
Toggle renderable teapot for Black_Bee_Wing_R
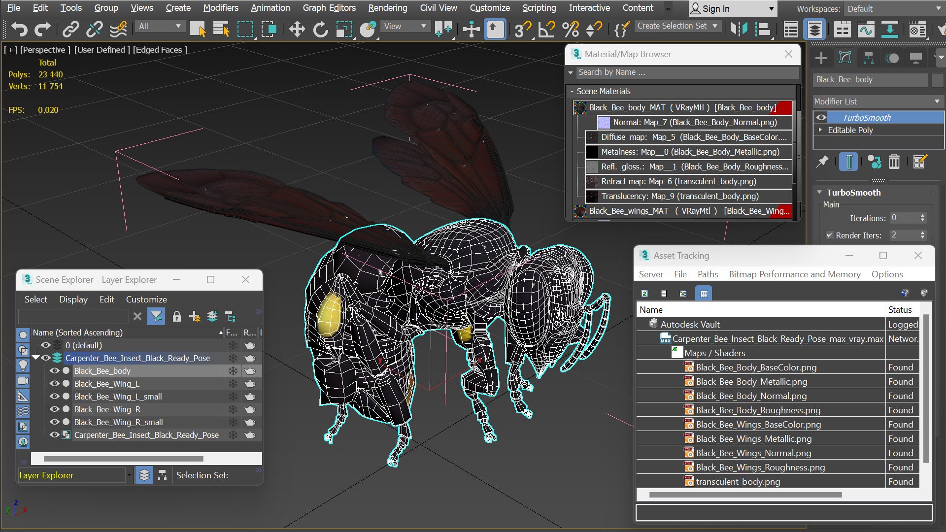coord(250,409)
